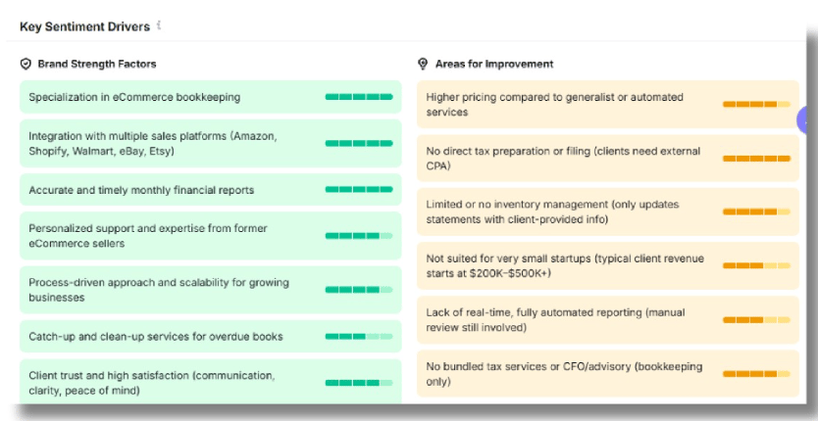
Task: Select the Specialization in eCommerce bookkeeping row
Action: pos(211,97)
